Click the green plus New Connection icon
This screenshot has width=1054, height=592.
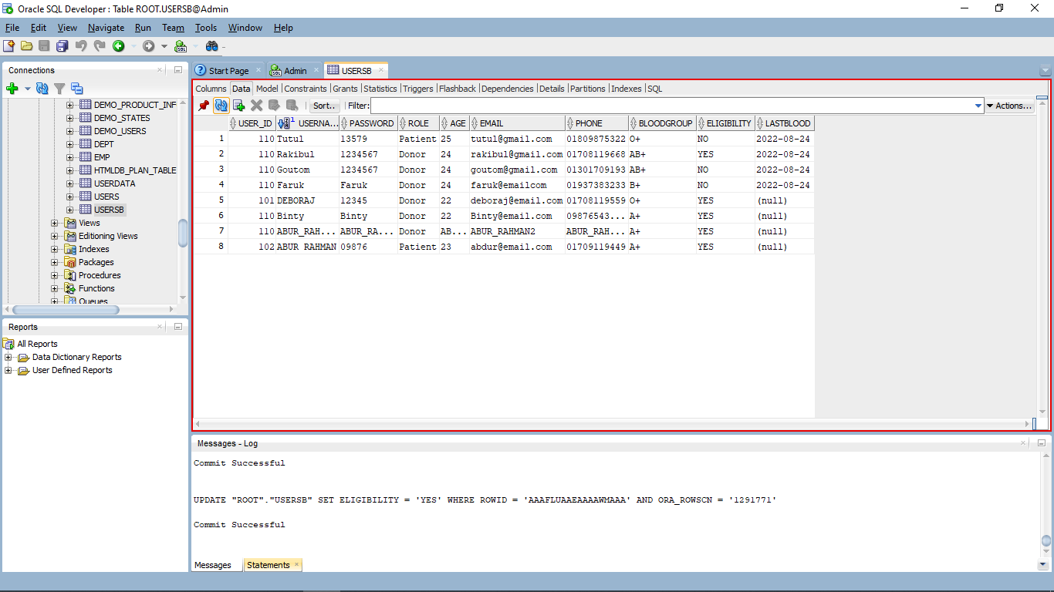[x=12, y=89]
